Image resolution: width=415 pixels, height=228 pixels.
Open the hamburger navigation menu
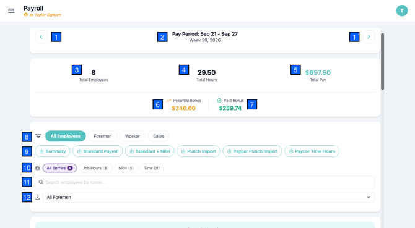point(11,11)
